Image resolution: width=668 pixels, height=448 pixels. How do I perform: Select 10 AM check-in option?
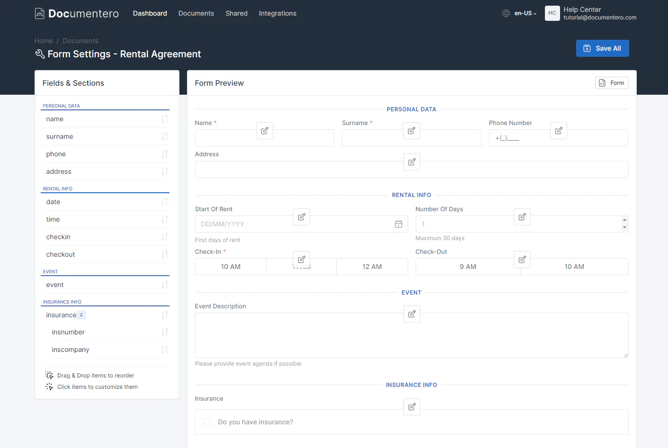click(x=231, y=267)
